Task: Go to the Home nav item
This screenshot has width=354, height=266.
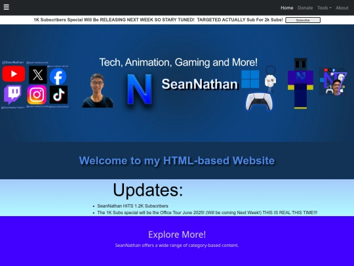Action: point(286,8)
